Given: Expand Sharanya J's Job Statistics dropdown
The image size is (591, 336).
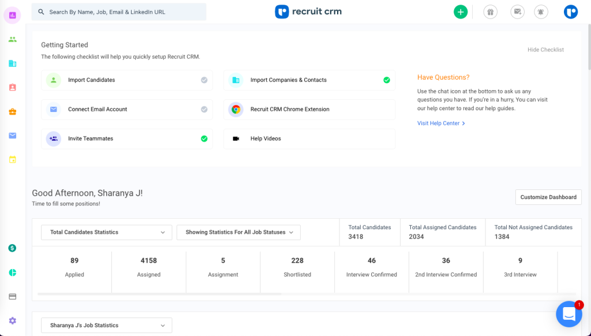Looking at the screenshot, I should click(x=107, y=326).
